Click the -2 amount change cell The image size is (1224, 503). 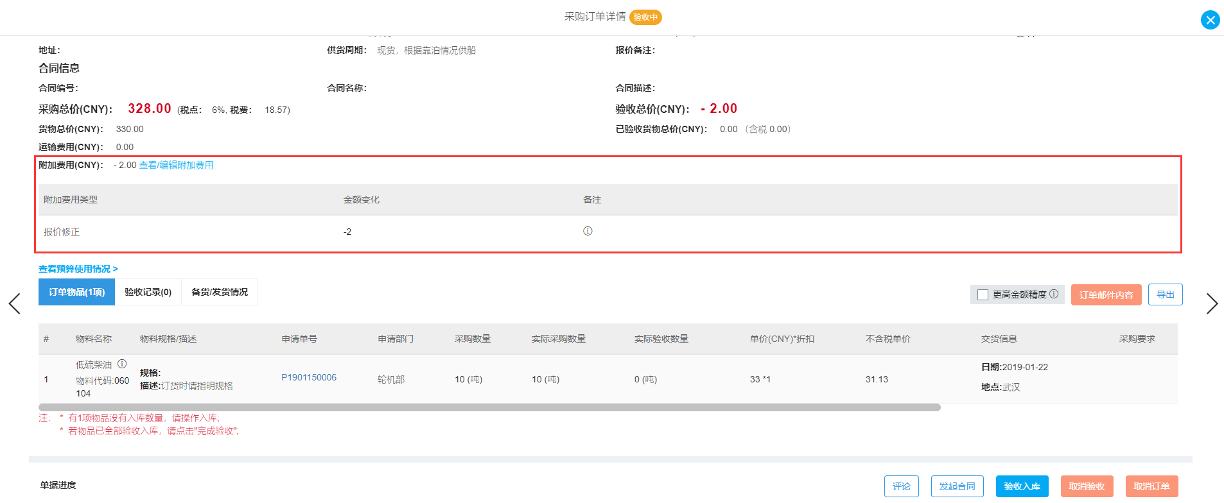pyautogui.click(x=347, y=232)
